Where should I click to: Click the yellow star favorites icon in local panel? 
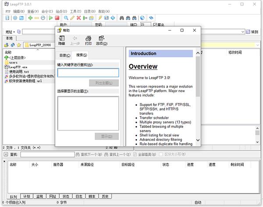click(x=18, y=45)
